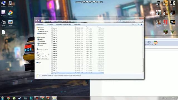The height and width of the screenshot is (100, 178).
Task: Click the file list scroll-up arrow
Action: pyautogui.click(x=143, y=27)
